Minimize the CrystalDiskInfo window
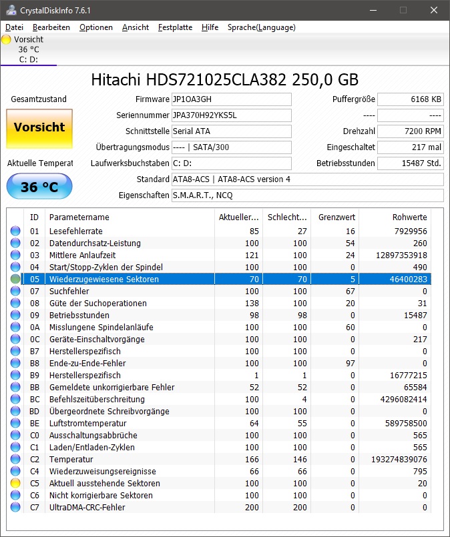Image resolution: width=450 pixels, height=537 pixels. 373,10
